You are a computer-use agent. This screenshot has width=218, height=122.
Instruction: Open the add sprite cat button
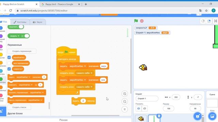198,116
